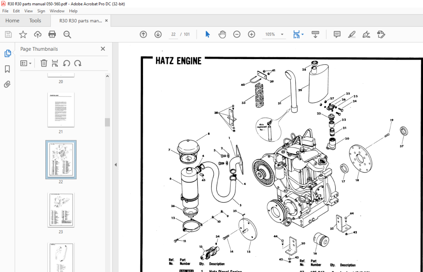Delete the selected page thumbnail
The width and height of the screenshot is (423, 272).
44,63
